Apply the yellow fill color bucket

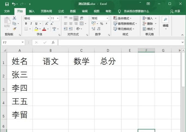(x=36, y=29)
